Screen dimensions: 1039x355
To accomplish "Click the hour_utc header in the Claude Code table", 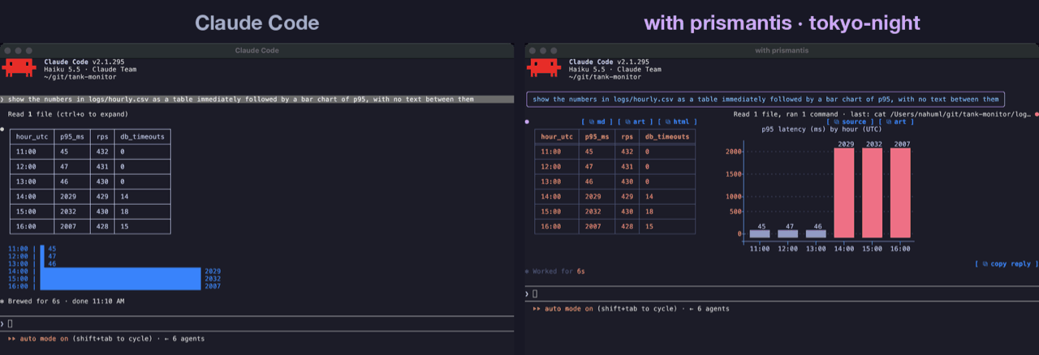I will tap(32, 137).
